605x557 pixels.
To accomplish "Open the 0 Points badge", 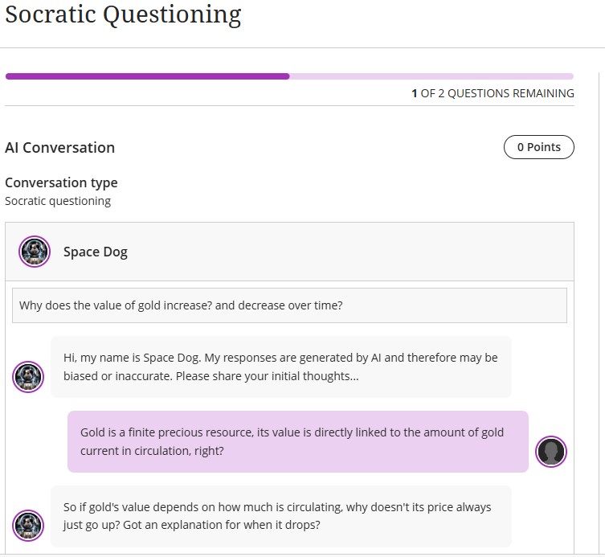I will (538, 147).
